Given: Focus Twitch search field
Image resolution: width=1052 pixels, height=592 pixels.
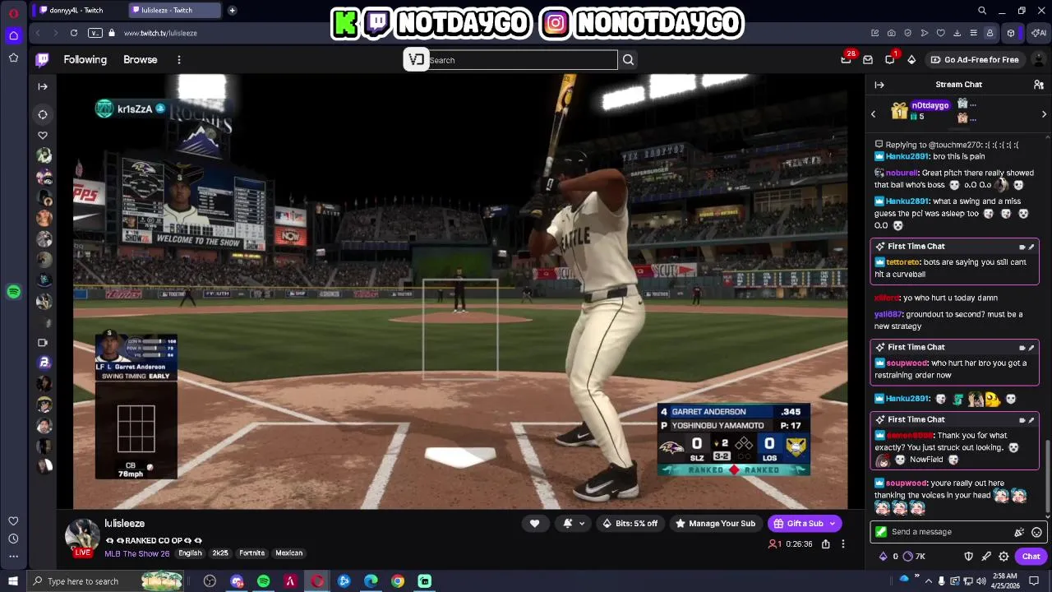Looking at the screenshot, I should click(522, 59).
